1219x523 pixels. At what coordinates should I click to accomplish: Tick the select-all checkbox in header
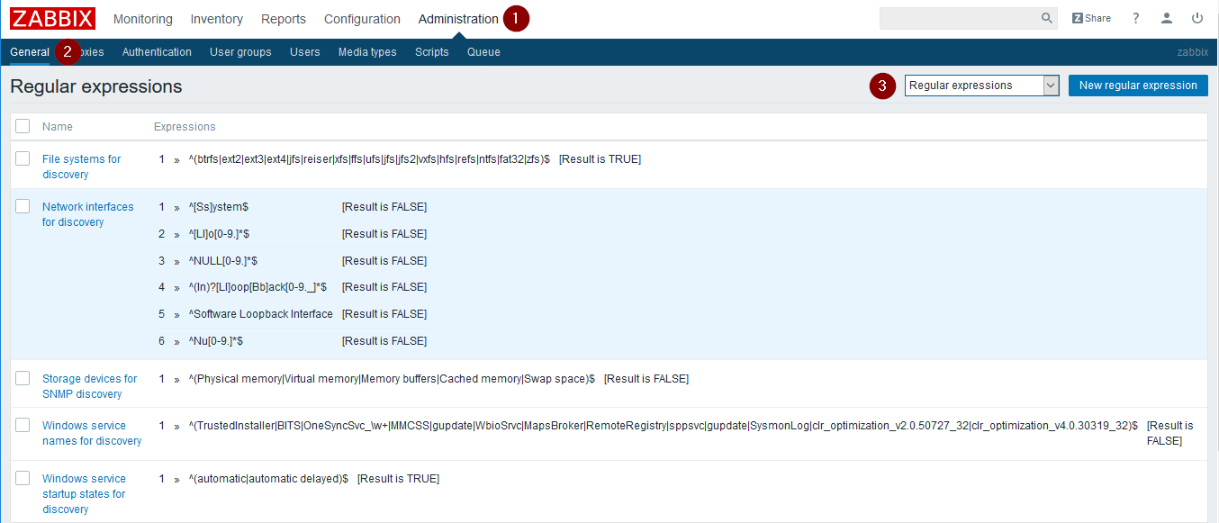pyautogui.click(x=23, y=126)
